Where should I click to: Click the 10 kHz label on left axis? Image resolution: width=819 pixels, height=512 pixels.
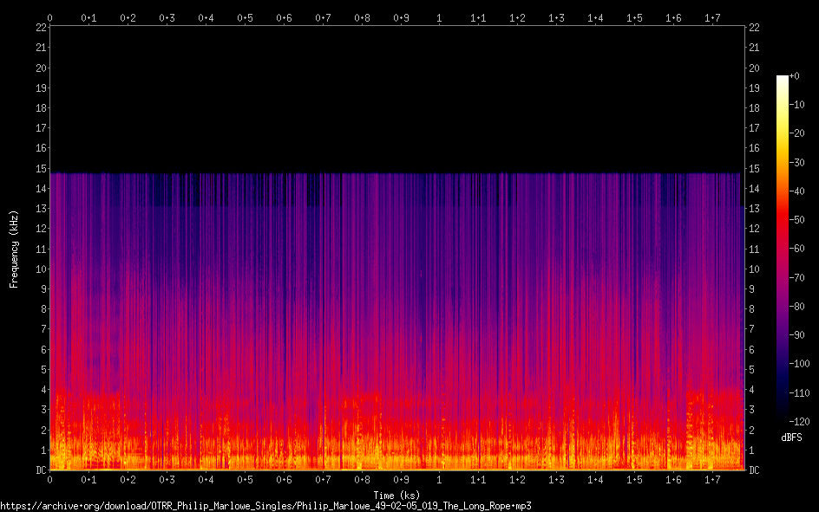point(40,269)
